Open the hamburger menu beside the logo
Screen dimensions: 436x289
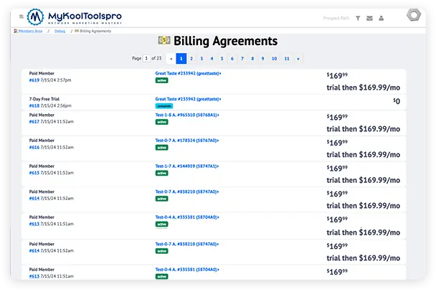tap(22, 16)
